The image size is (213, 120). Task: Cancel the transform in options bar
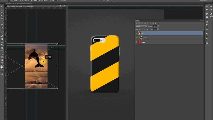coord(108,1)
